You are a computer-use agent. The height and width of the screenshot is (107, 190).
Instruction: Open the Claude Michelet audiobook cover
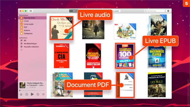click(x=62, y=28)
